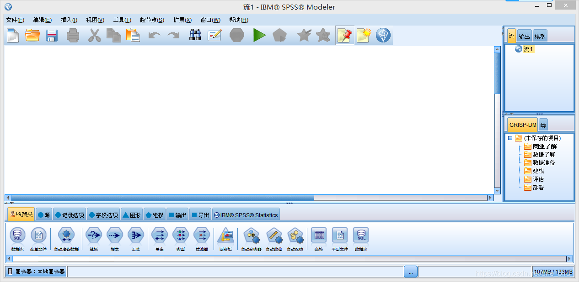Click the SuperNode star with plus icon

(323, 35)
